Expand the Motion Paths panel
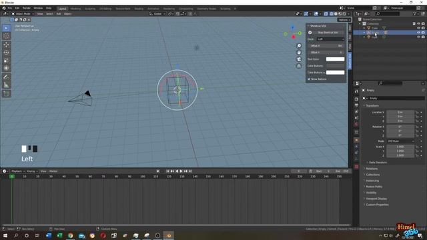Screen dimensions: 427x240 tap(374, 187)
